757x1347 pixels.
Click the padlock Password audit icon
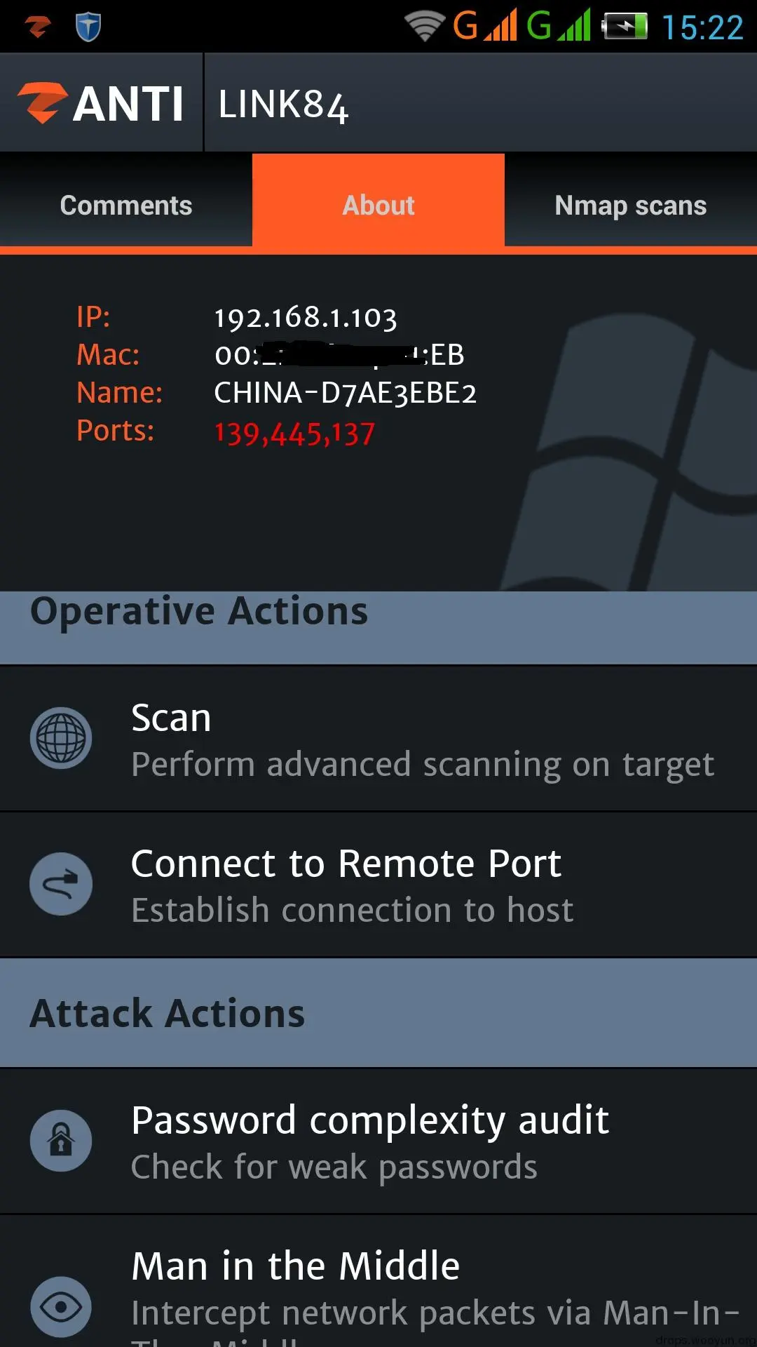61,1141
